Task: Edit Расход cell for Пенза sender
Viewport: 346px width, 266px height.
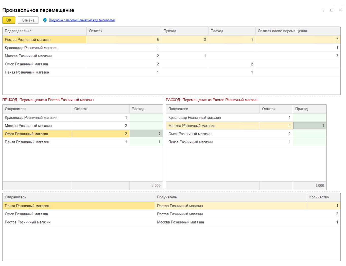Action: click(146, 142)
